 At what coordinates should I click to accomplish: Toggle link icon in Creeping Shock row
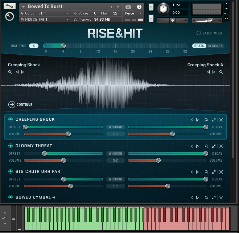pyautogui.click(x=115, y=134)
